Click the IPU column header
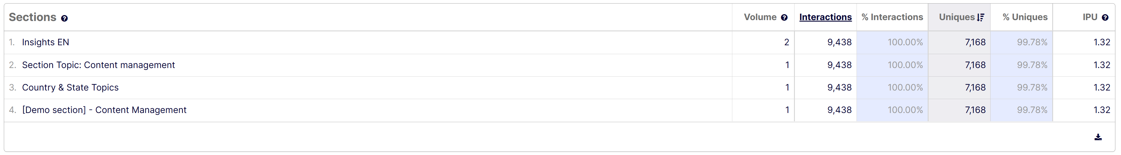1121x155 pixels. [1090, 17]
